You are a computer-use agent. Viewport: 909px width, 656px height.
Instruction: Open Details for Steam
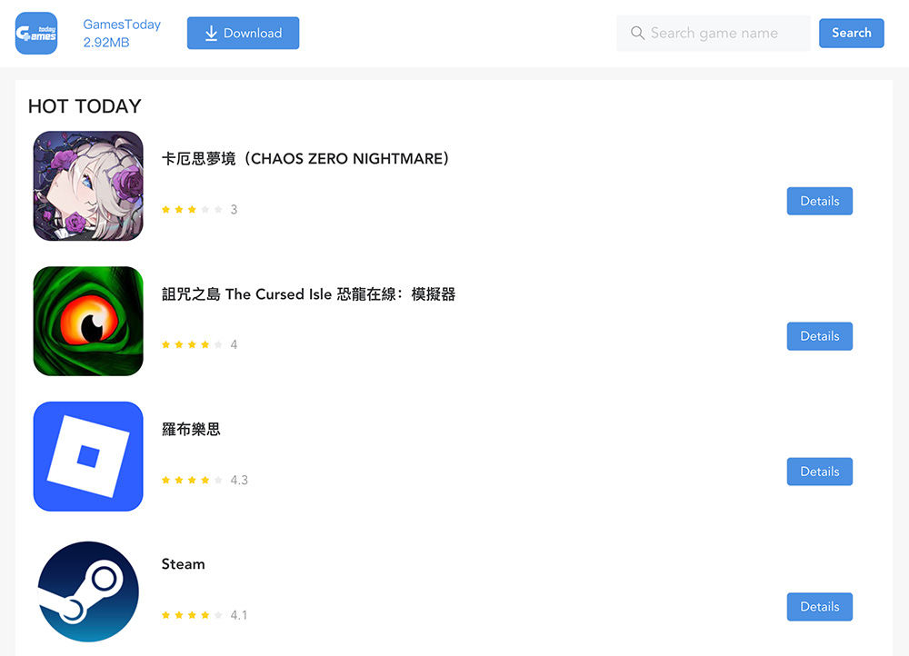click(819, 607)
